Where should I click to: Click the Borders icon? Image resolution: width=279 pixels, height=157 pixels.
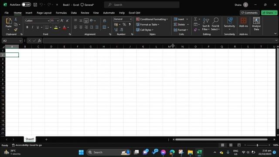(47, 27)
